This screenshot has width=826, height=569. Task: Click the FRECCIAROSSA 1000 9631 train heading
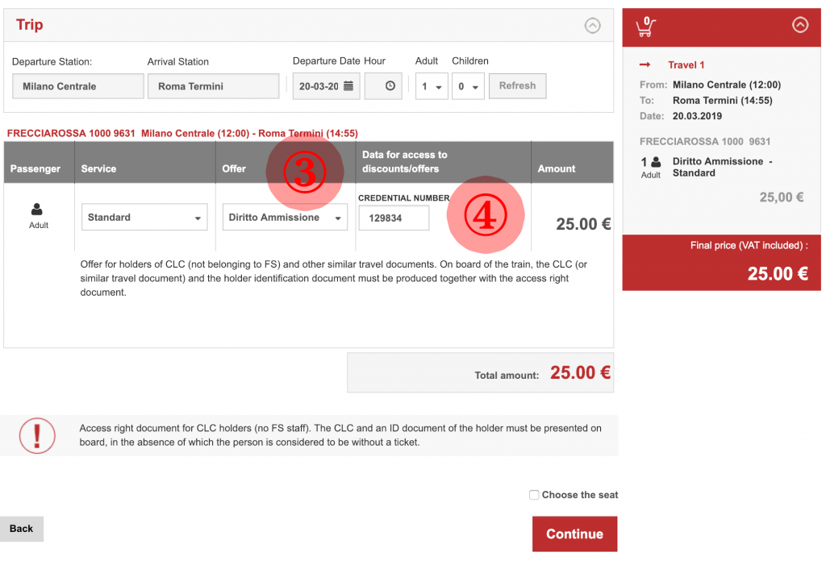pos(182,133)
